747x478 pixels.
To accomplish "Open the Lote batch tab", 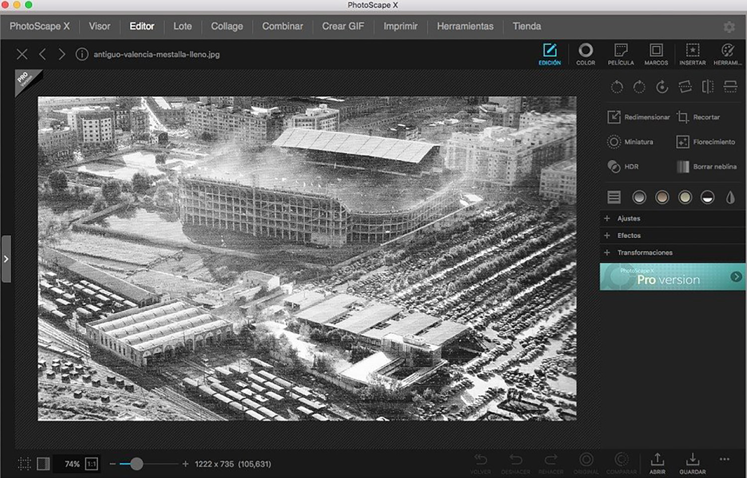I will [x=182, y=26].
